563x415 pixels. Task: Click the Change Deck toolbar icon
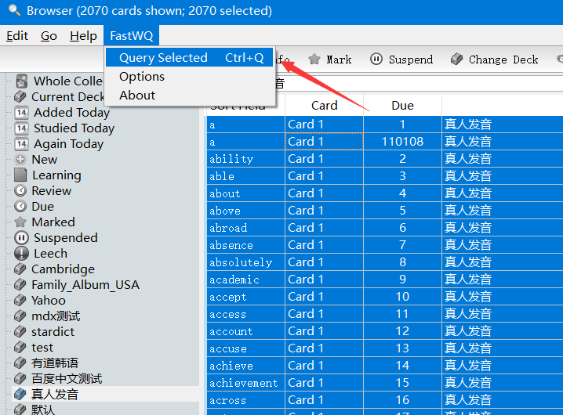click(456, 60)
